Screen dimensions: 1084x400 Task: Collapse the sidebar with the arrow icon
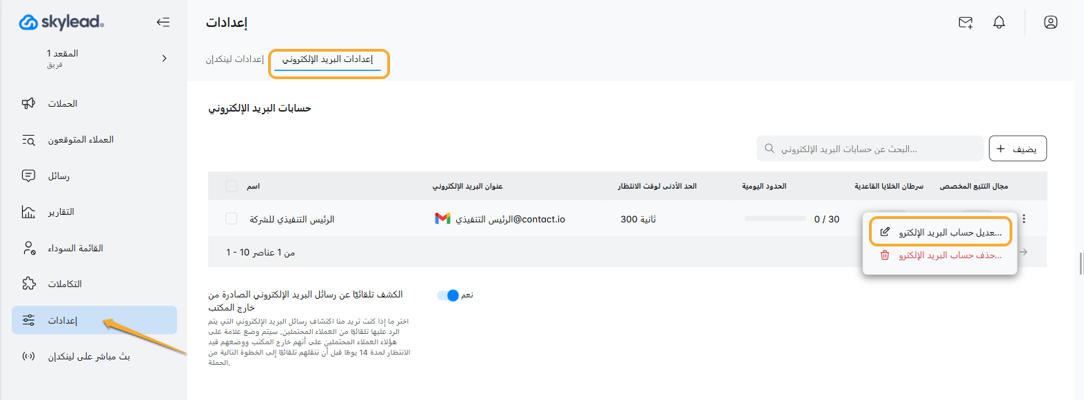(x=163, y=22)
